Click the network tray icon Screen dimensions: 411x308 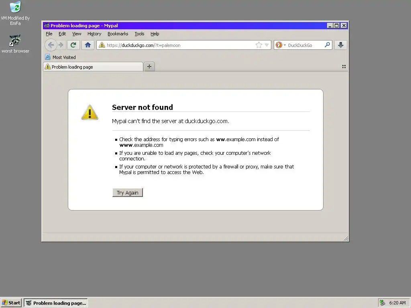(x=383, y=303)
